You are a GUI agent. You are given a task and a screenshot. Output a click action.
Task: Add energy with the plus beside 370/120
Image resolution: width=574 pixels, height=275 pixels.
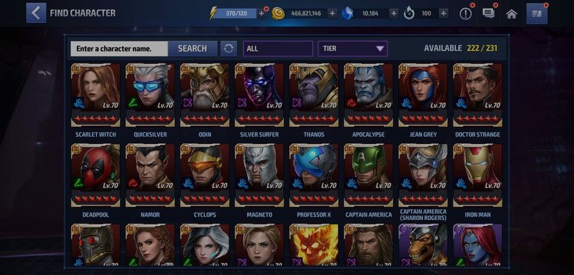point(261,14)
